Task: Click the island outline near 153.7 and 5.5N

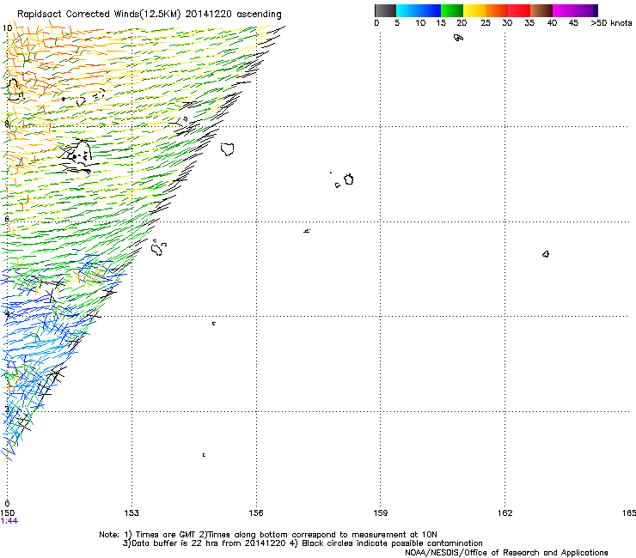Action: pyautogui.click(x=157, y=247)
